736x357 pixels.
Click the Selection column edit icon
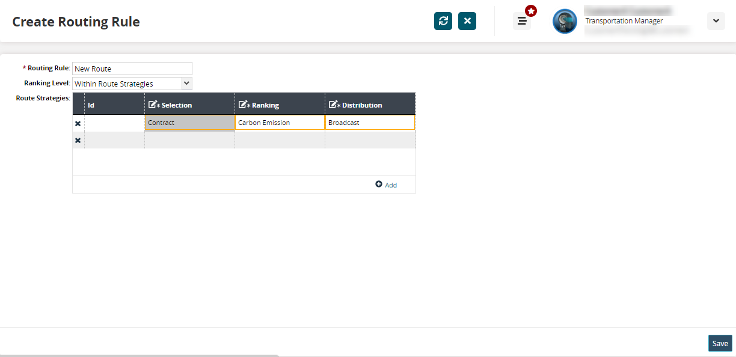tap(153, 105)
